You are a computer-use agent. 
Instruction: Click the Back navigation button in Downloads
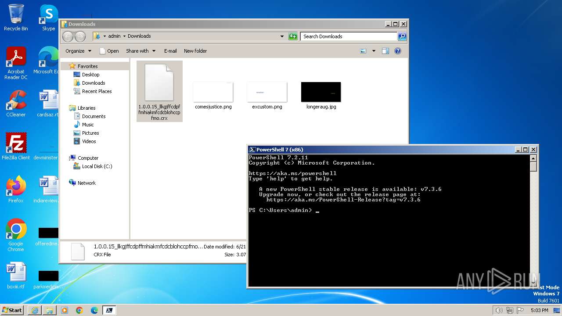point(68,36)
